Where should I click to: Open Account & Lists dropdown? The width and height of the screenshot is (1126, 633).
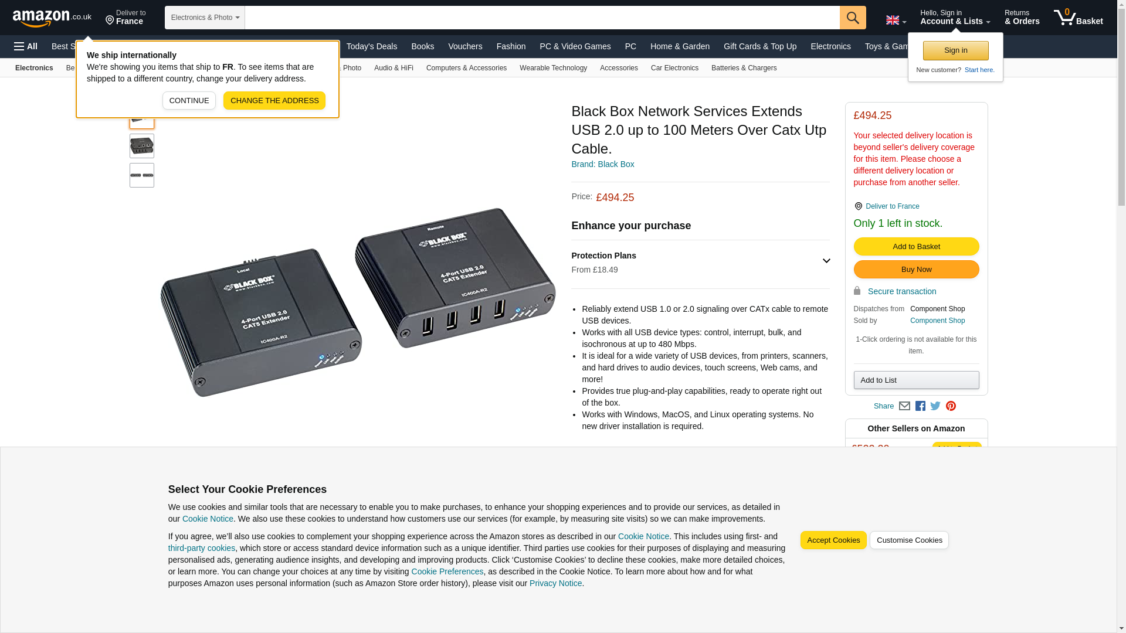955,18
